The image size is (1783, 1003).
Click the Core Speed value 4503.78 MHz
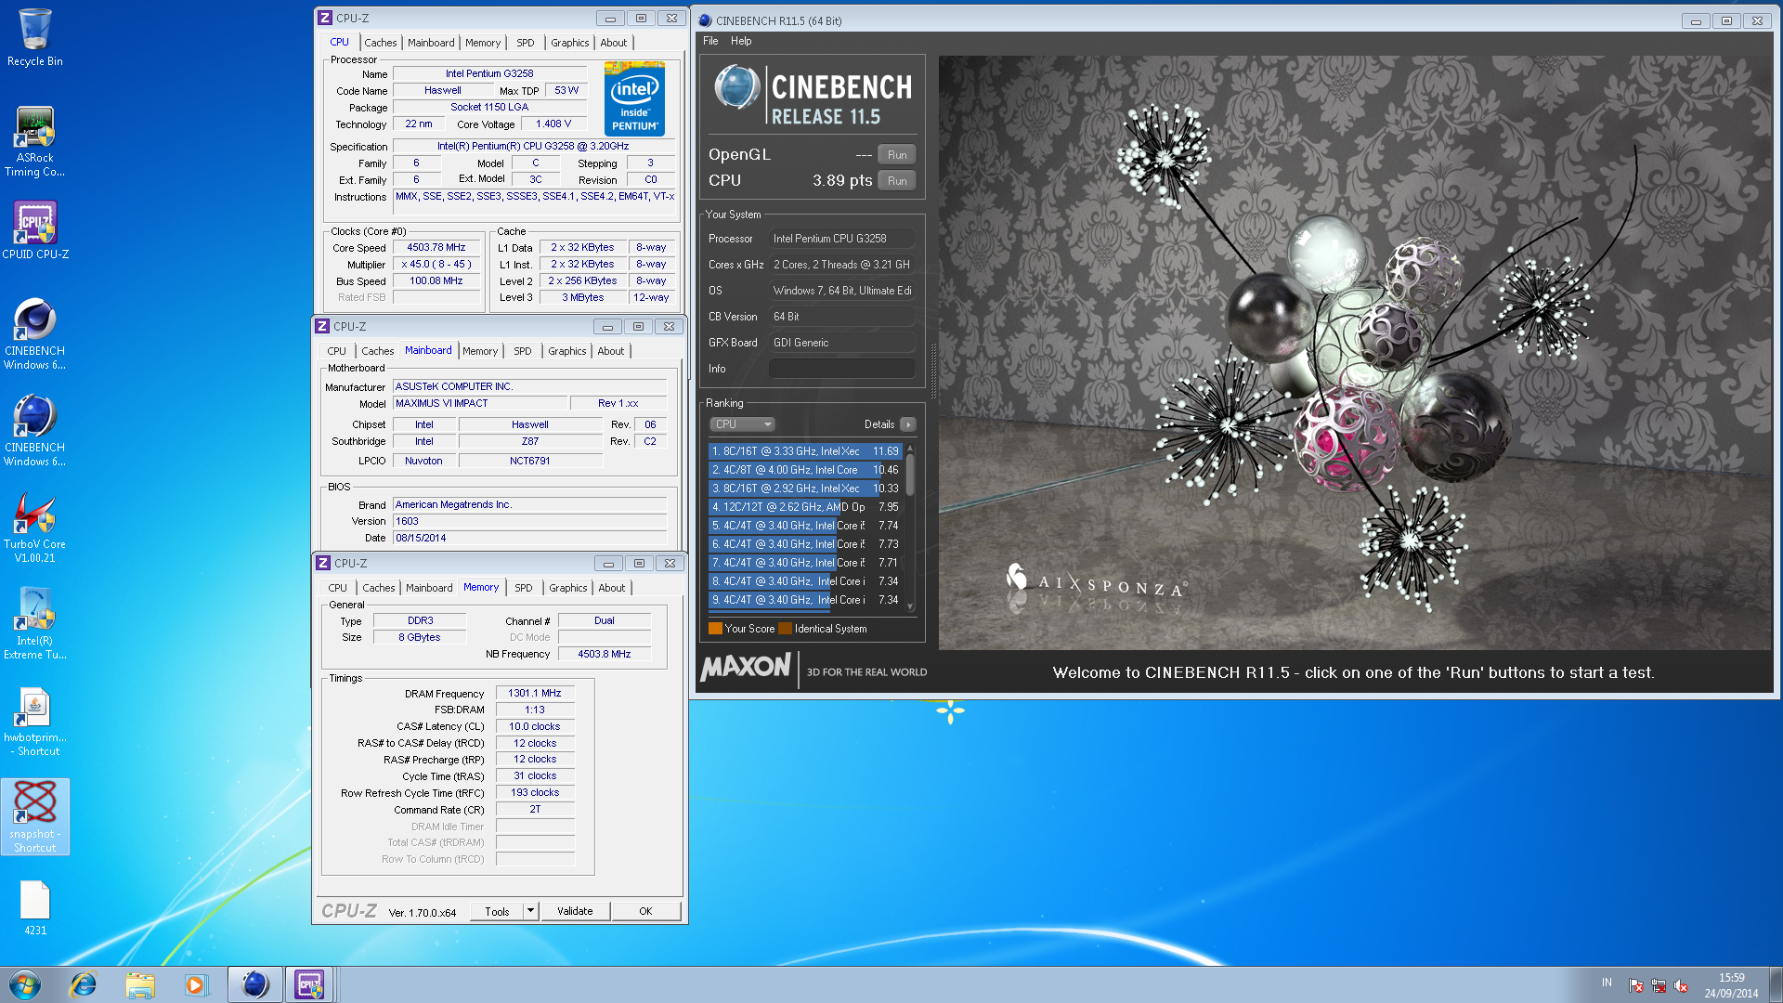point(436,247)
